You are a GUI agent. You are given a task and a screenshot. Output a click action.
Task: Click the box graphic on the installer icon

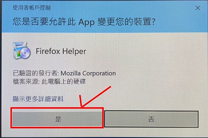(x=18, y=50)
